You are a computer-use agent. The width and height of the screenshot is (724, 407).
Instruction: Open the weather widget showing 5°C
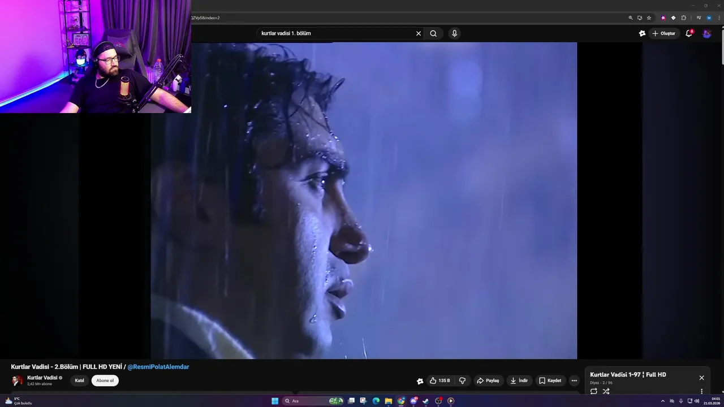pos(19,401)
